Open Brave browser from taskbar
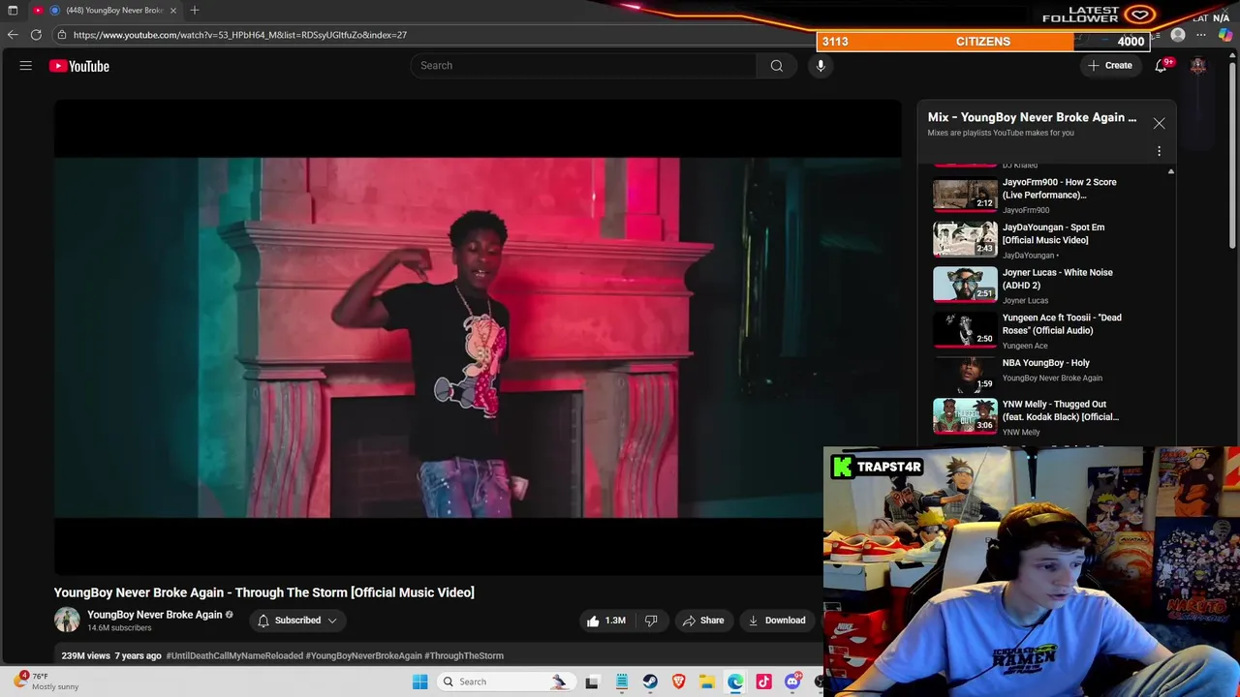The height and width of the screenshot is (697, 1240). click(678, 682)
